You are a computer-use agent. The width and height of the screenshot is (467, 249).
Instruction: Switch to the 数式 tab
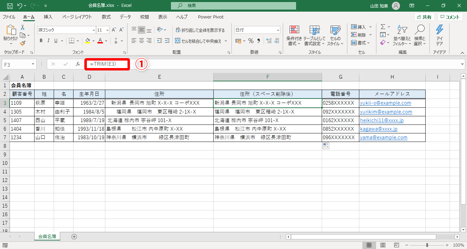click(106, 17)
